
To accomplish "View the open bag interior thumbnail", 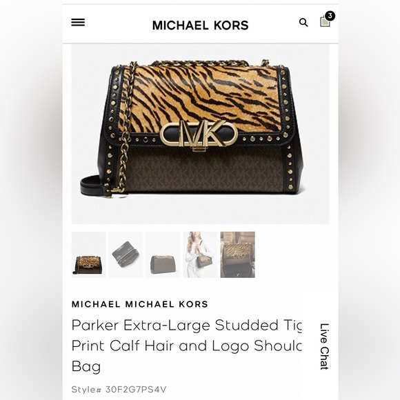I will tap(126, 254).
